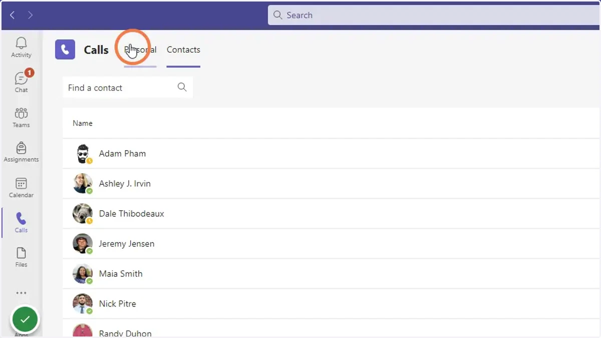Select contact name Nick Pitre
The image size is (601, 338).
coord(117,304)
